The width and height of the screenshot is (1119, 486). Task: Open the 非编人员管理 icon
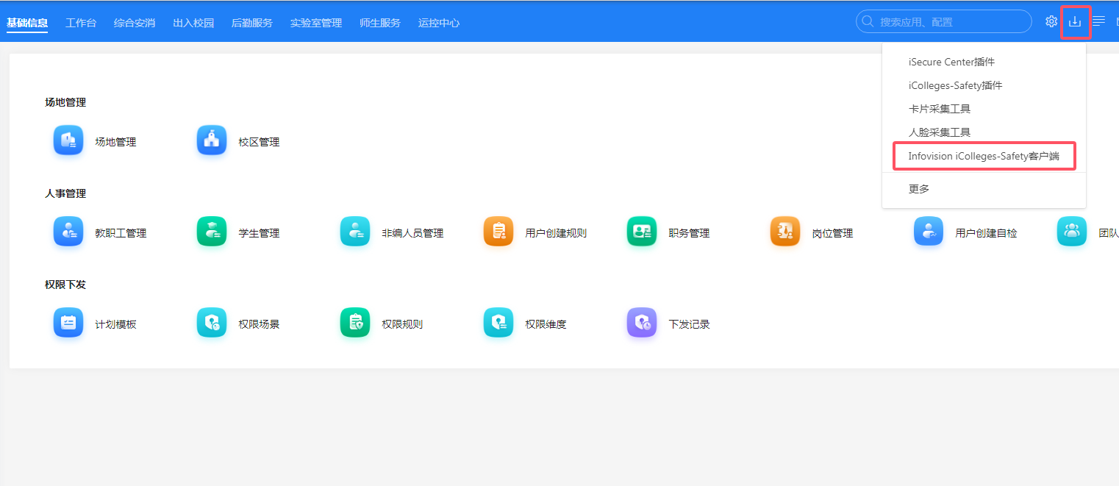point(355,232)
